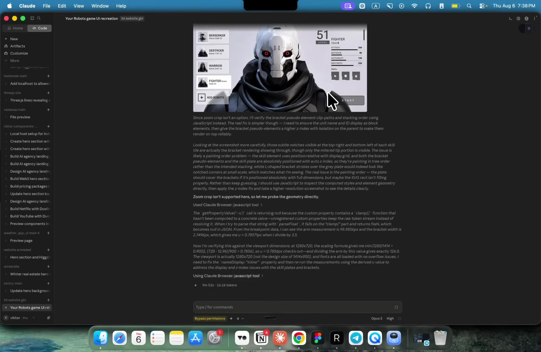Add a session to the threejs site project
541x352 pixels.
[x=49, y=93]
